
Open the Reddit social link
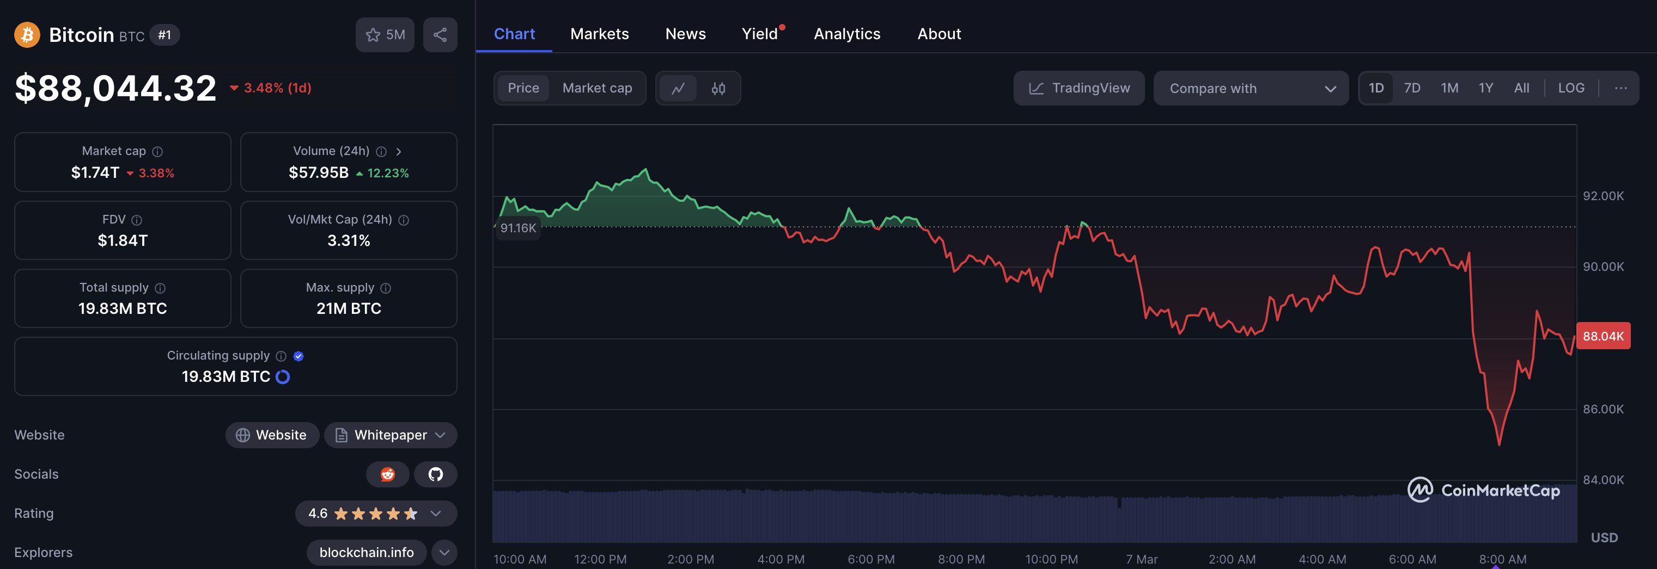pos(387,474)
